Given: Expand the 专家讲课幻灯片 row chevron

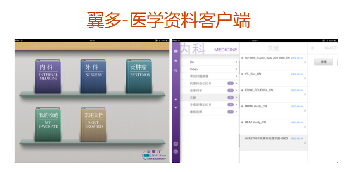Looking at the screenshot, I should tap(236, 105).
